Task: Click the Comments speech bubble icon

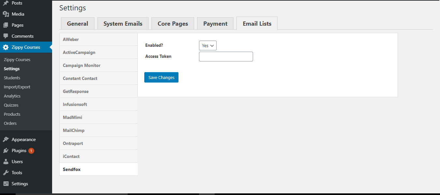Action: pyautogui.click(x=6, y=36)
